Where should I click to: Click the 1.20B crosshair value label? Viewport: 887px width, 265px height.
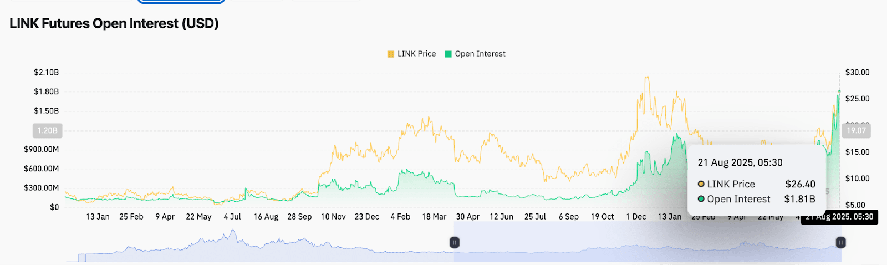[x=47, y=131]
